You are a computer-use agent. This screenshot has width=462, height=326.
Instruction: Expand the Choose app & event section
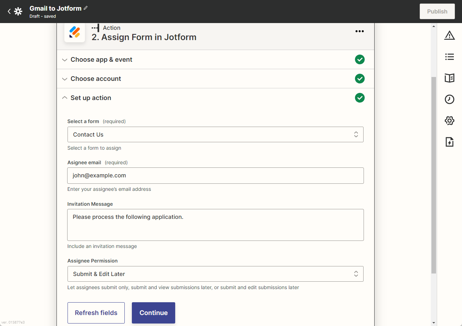(101, 60)
